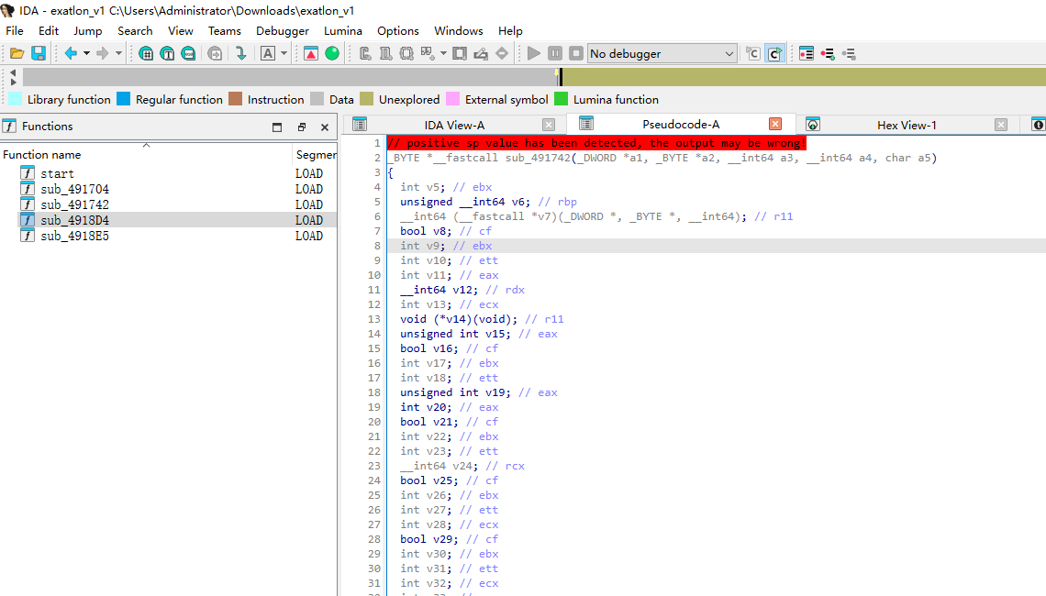Viewport: 1046px width, 596px height.
Task: Expand the back-navigation history dropdown arrow
Action: coord(86,54)
